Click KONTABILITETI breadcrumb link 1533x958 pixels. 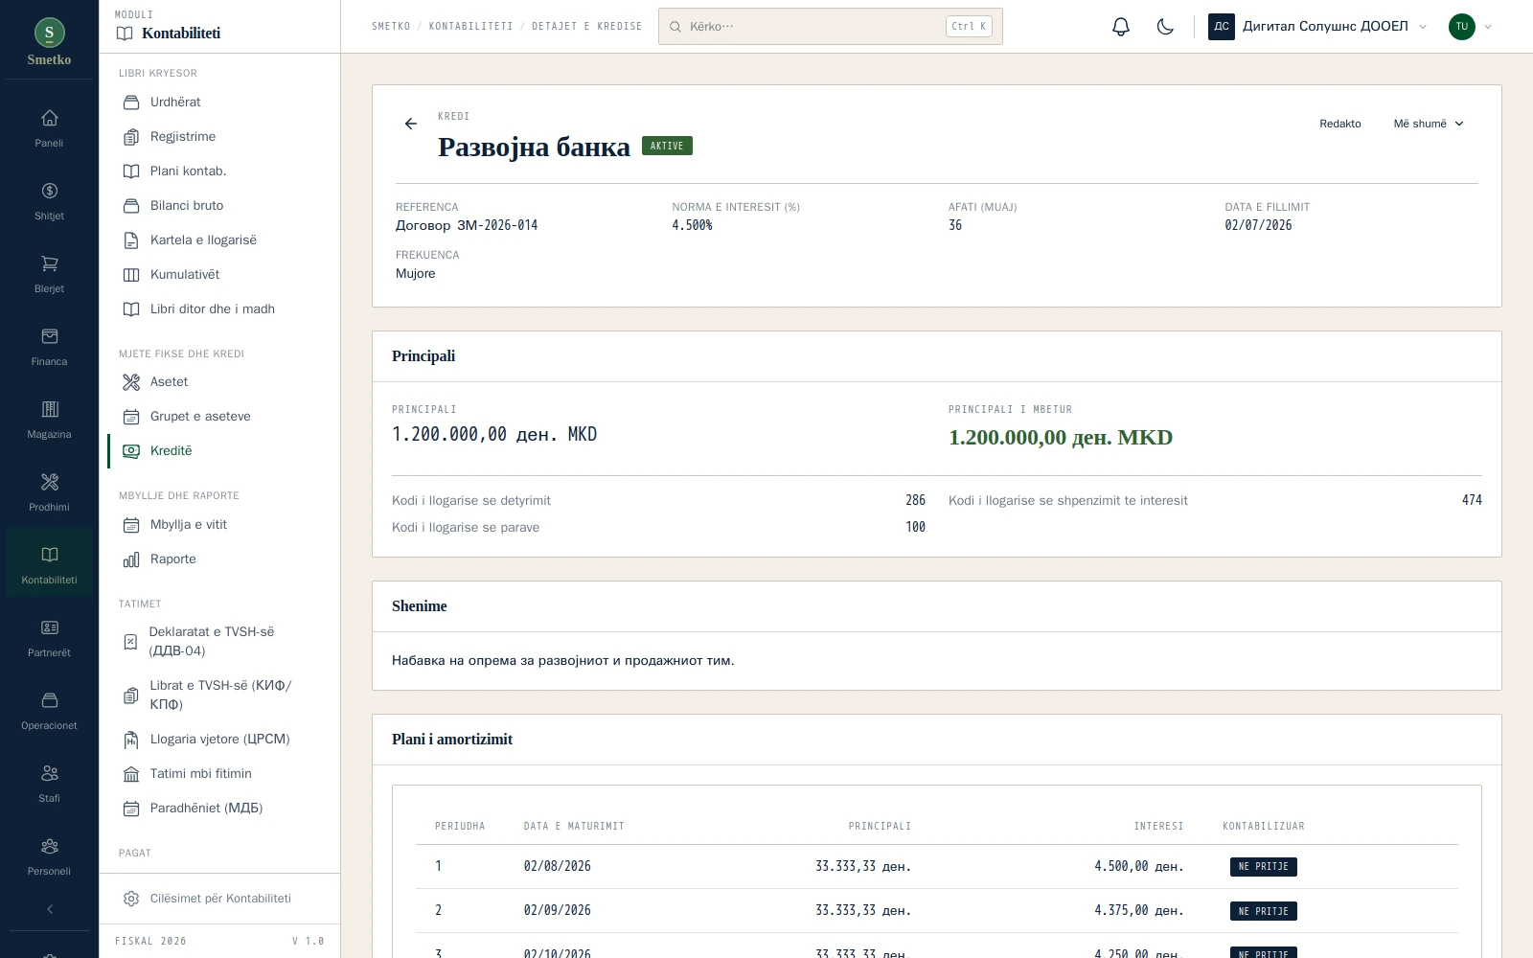(470, 27)
